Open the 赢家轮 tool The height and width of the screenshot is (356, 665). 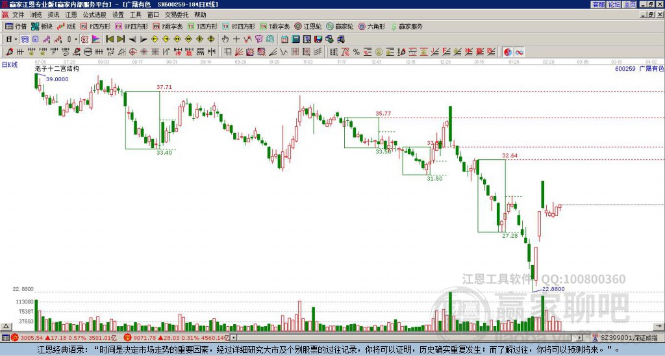tap(340, 26)
